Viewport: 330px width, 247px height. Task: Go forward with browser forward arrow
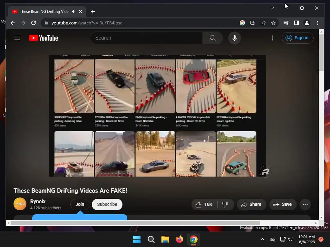23,23
